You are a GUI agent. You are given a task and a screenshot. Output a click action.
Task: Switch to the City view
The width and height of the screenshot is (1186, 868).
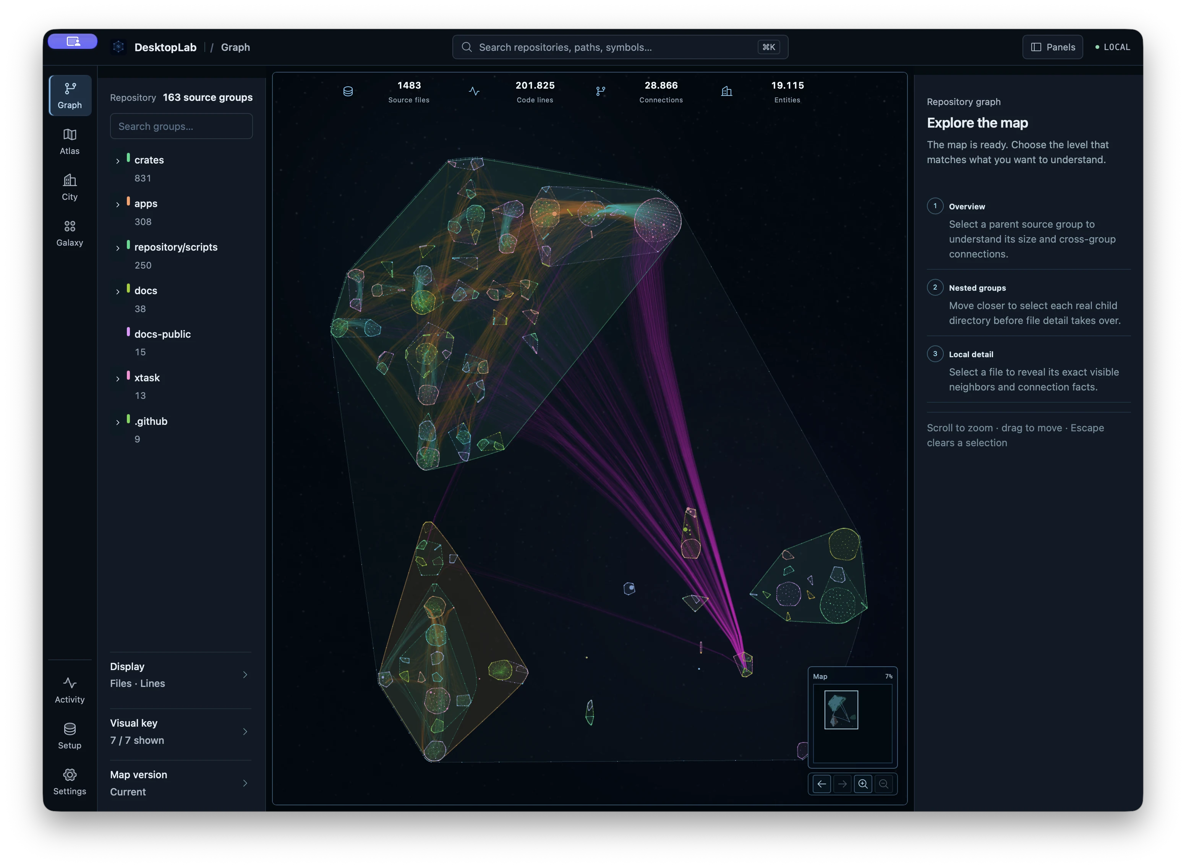point(70,188)
